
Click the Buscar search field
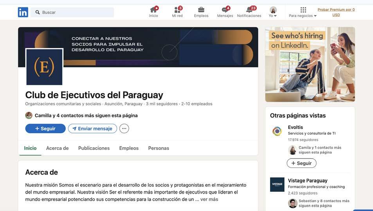(72, 12)
